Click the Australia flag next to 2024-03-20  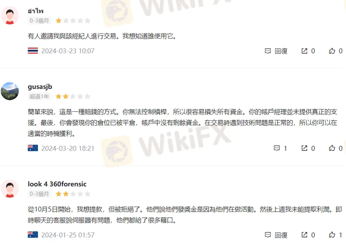tap(33, 148)
